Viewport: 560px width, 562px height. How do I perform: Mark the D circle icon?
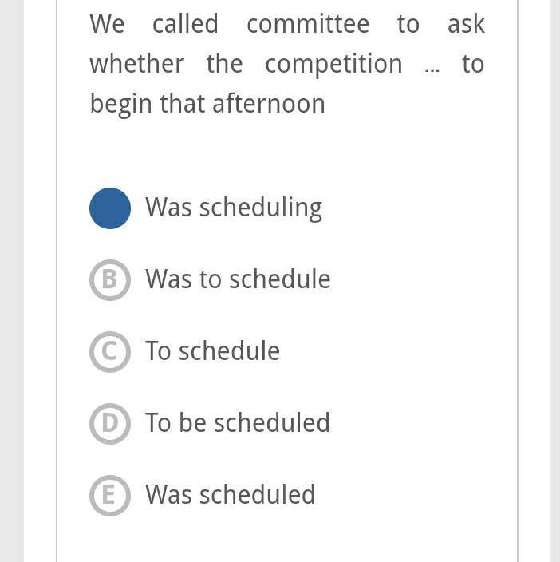pos(110,424)
